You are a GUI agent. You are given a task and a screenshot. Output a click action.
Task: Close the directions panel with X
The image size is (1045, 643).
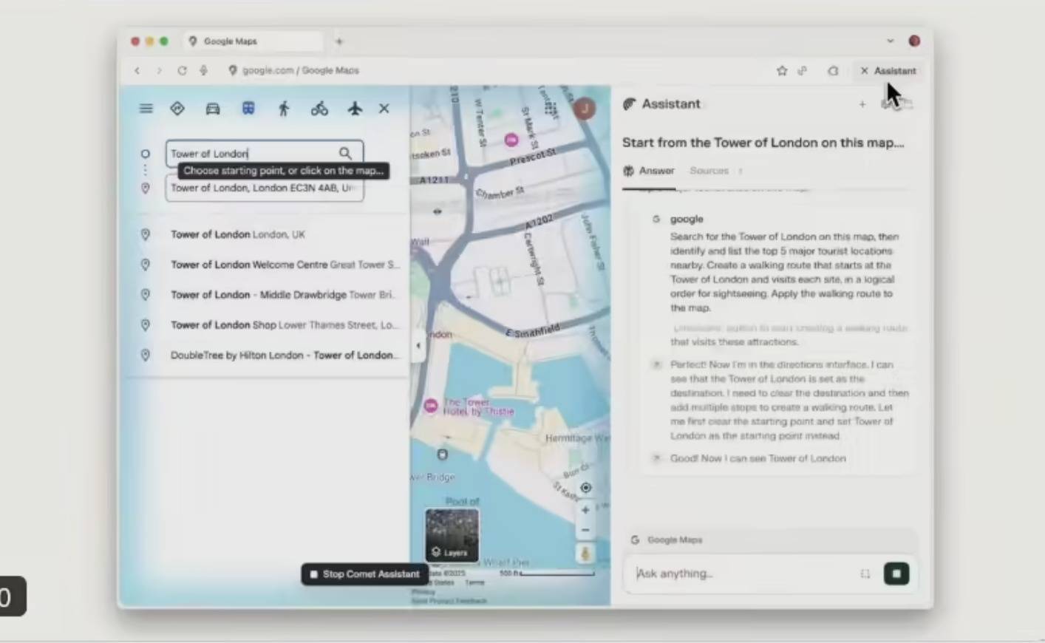(x=384, y=109)
